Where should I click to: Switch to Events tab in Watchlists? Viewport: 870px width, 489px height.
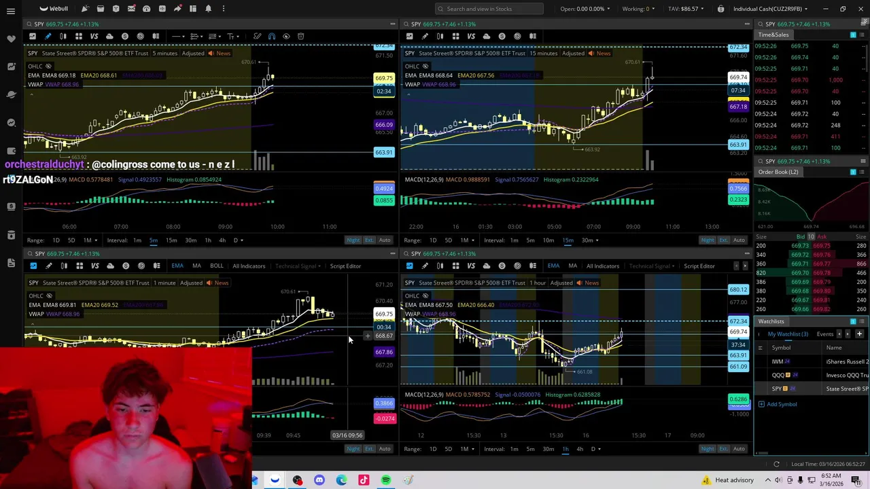(824, 333)
